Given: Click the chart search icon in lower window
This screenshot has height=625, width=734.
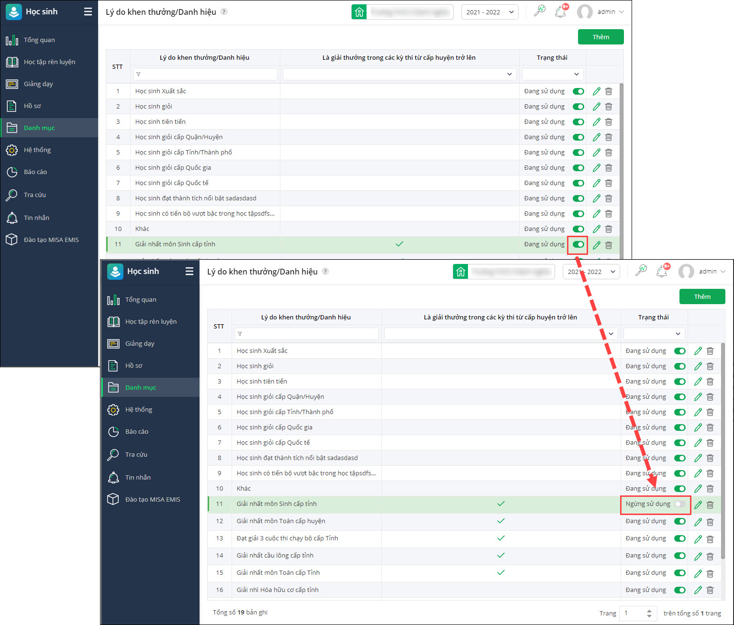Looking at the screenshot, I should tap(641, 271).
